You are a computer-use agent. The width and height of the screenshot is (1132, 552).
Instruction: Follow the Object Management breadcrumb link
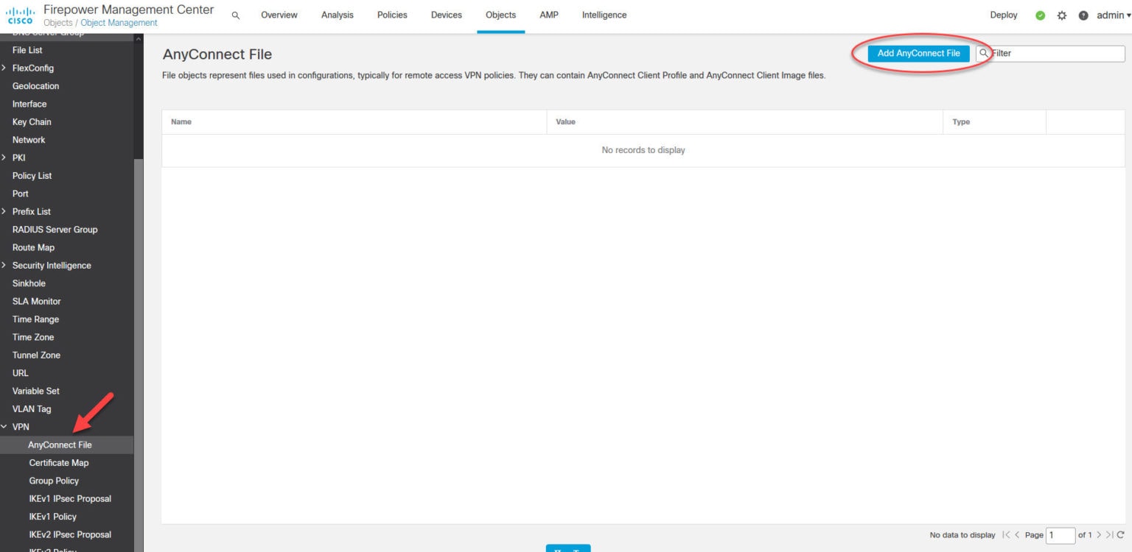coord(119,23)
